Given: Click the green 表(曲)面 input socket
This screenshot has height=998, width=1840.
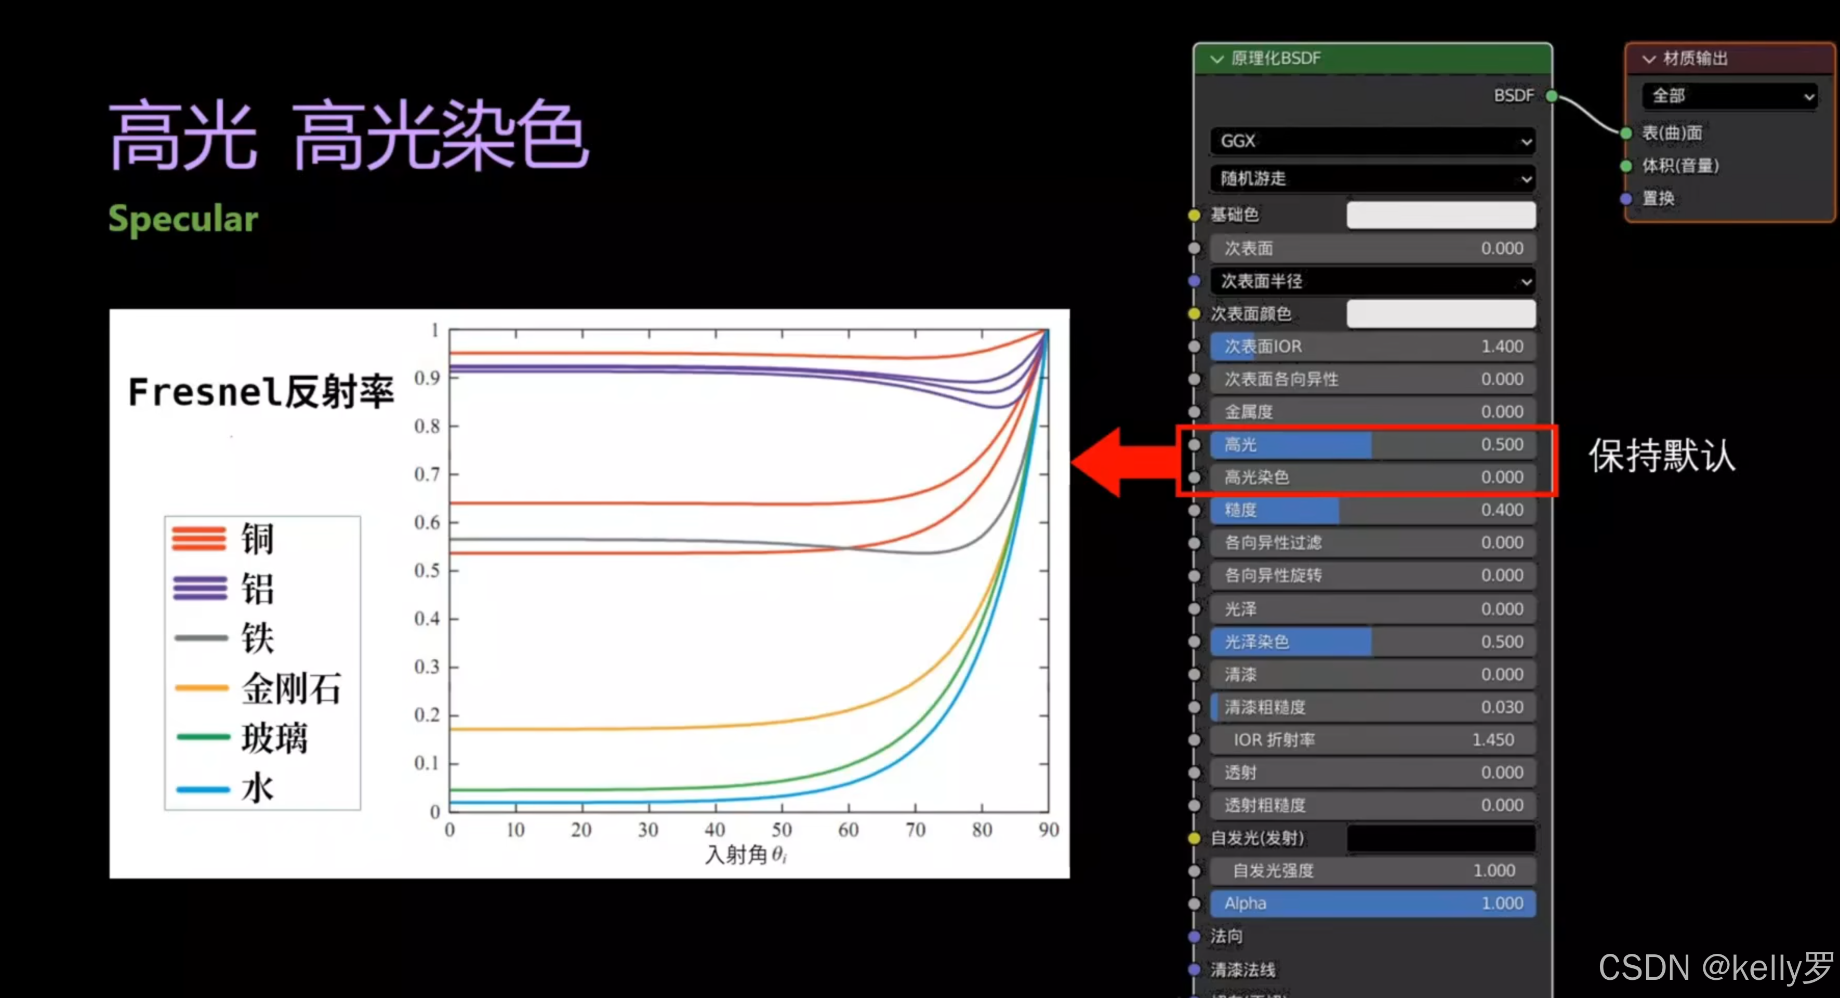Looking at the screenshot, I should (x=1626, y=133).
